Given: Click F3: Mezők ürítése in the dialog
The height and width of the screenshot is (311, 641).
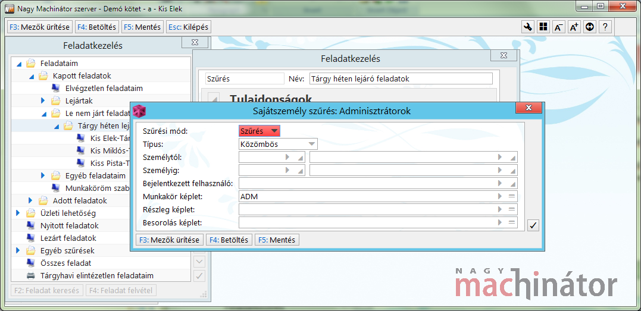Looking at the screenshot, I should [x=169, y=240].
